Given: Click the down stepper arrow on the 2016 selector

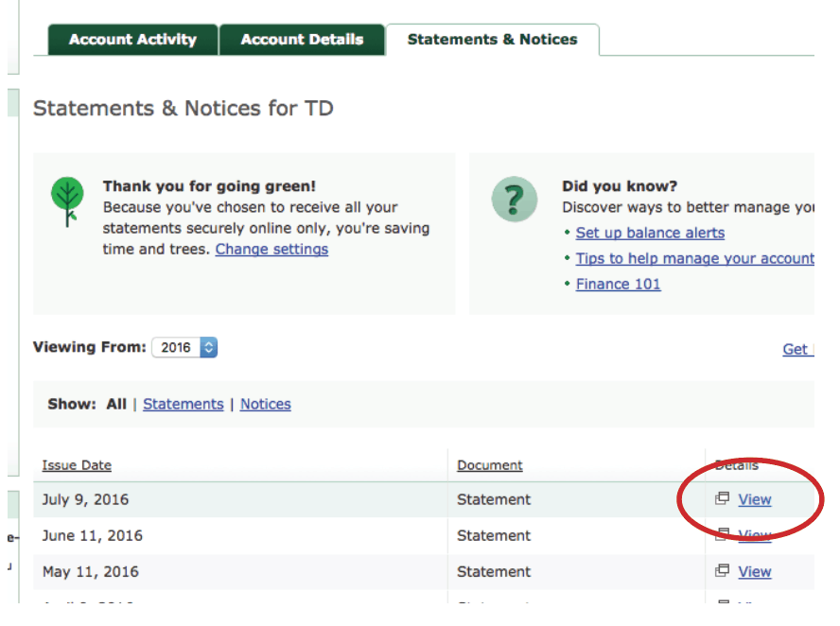Looking at the screenshot, I should tap(209, 351).
